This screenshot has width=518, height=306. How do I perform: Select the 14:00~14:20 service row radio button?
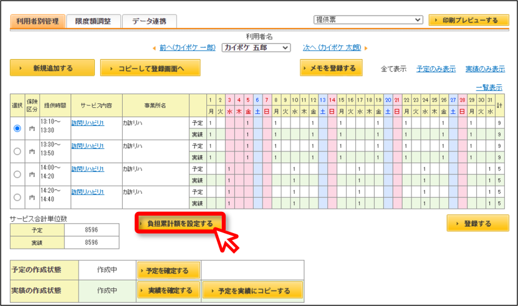(17, 174)
